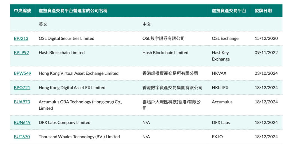Select the HashKey Exchange platform cell
Viewport: 303px width, 153px height.
click(x=221, y=56)
